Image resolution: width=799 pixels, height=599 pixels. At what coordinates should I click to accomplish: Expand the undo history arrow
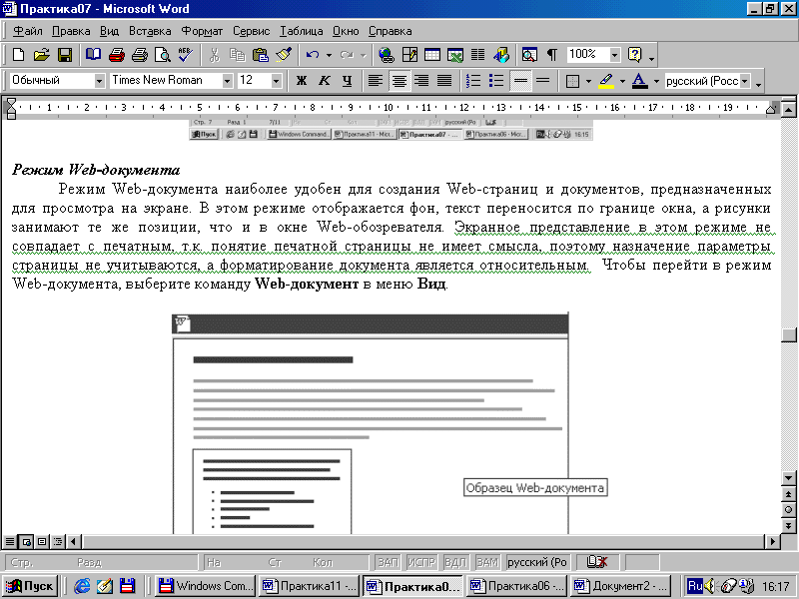pos(329,55)
